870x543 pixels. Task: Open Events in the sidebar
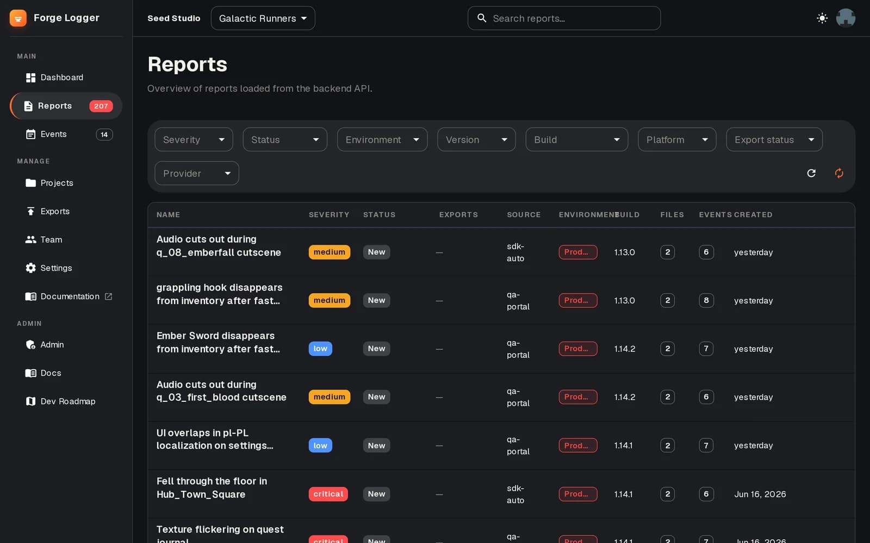point(66,134)
